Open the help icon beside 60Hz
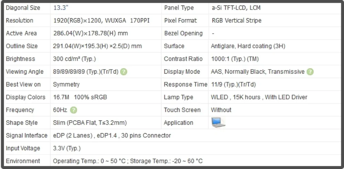Image resolution: width=344 pixels, height=169 pixels. [x=74, y=110]
